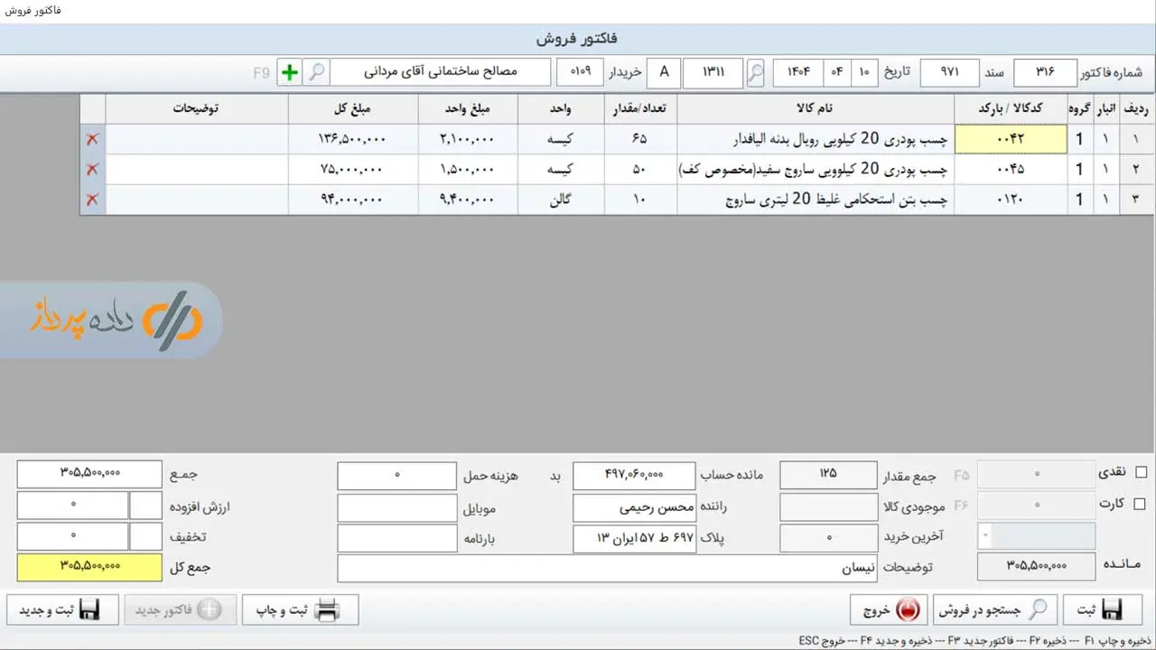This screenshot has width=1156, height=650.
Task: Click the نام کالا column header
Action: coord(815,109)
